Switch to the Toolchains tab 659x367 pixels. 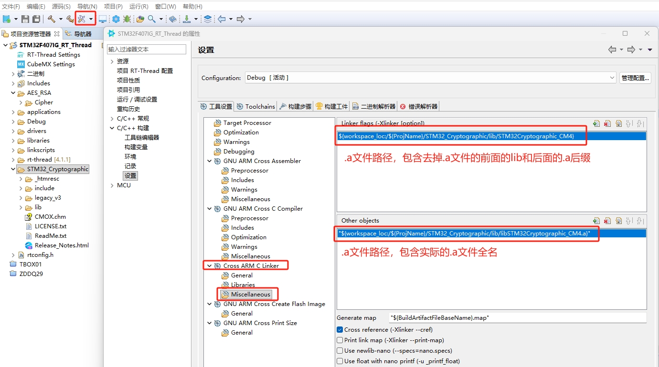(256, 106)
